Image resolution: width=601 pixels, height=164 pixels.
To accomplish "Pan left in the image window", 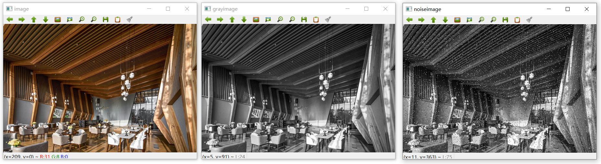I will (10, 19).
